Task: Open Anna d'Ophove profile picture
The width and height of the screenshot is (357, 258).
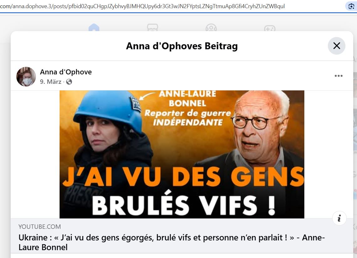Action: tap(26, 77)
